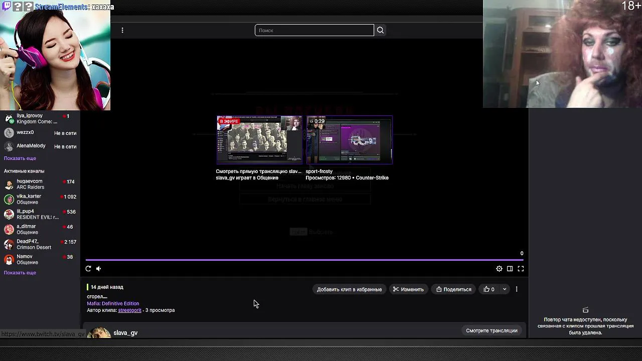Open lil_pup4 Resident Evil channel
Viewport: 642px width, 361px height.
pos(40,214)
